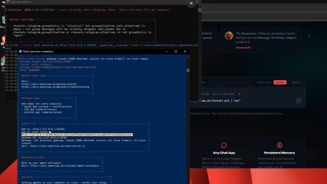The height and width of the screenshot is (184, 327).
Task: Maximize the openclaw-completion PowerShell window
Action: [x=175, y=52]
